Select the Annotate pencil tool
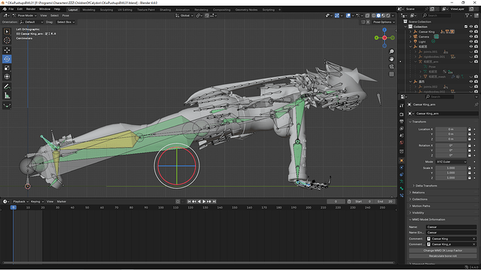Viewport: 481px width, 270px height. (7, 86)
